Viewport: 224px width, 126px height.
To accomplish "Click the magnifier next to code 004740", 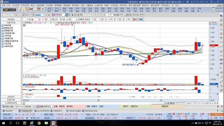I will pos(35,107).
